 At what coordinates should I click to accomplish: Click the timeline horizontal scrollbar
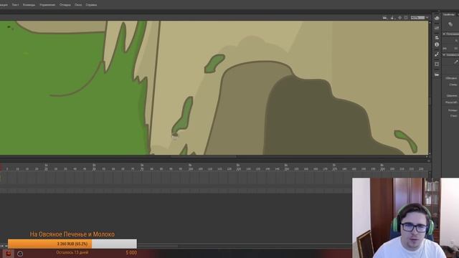(158, 246)
